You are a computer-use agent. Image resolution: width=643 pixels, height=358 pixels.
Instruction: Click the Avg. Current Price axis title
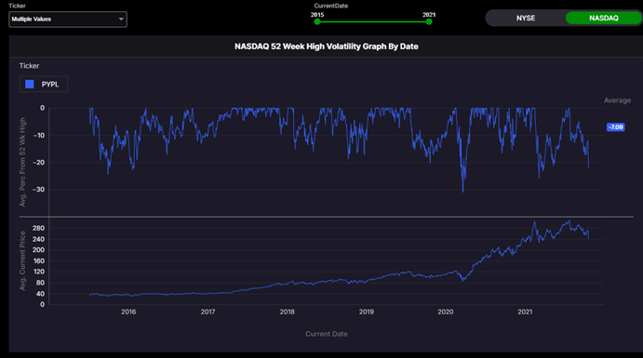[22, 261]
